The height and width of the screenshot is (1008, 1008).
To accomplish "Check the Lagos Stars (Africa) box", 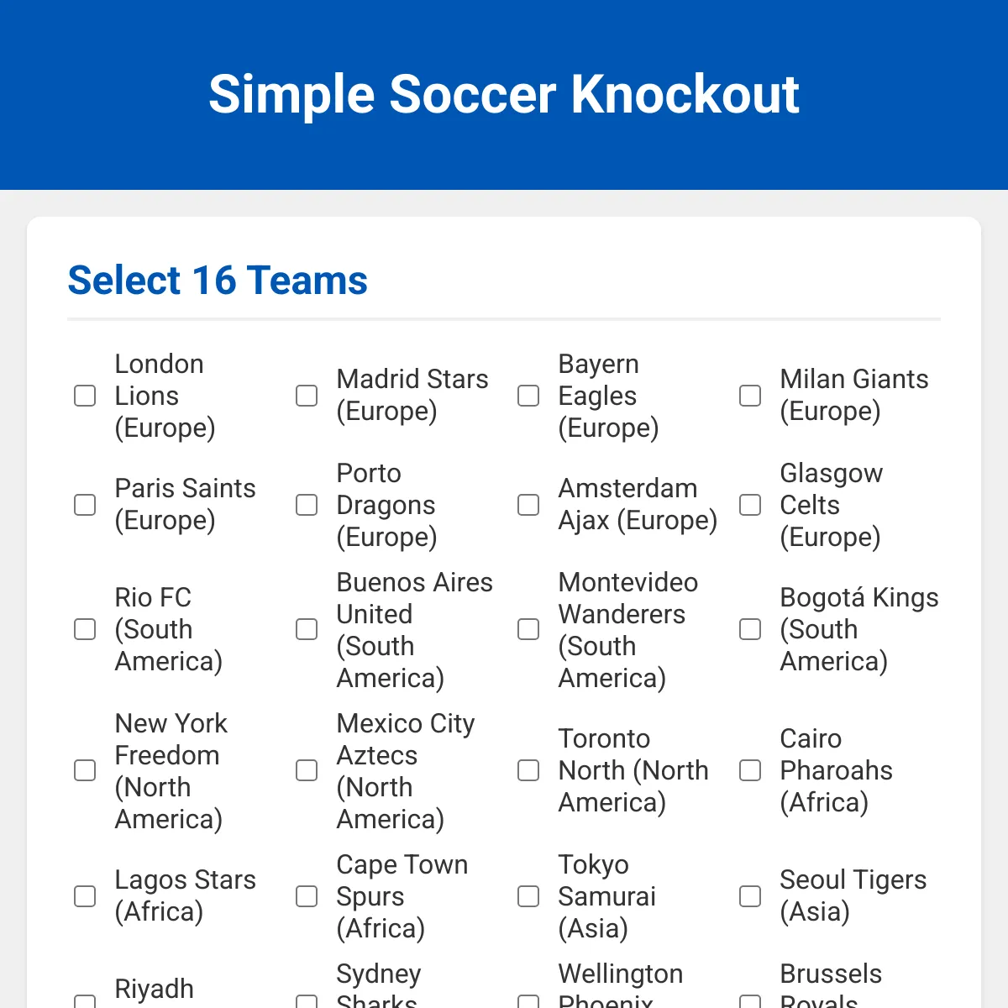I will (85, 896).
